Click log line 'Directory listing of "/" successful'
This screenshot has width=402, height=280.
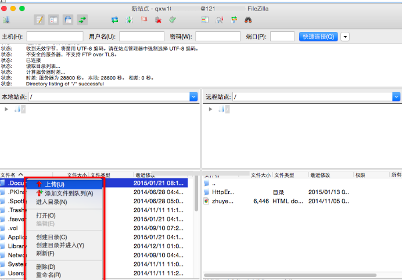click(65, 84)
